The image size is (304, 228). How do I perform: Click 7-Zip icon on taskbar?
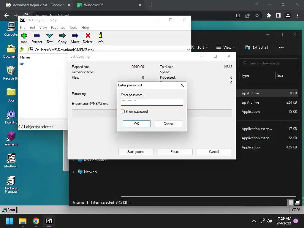pos(49,221)
